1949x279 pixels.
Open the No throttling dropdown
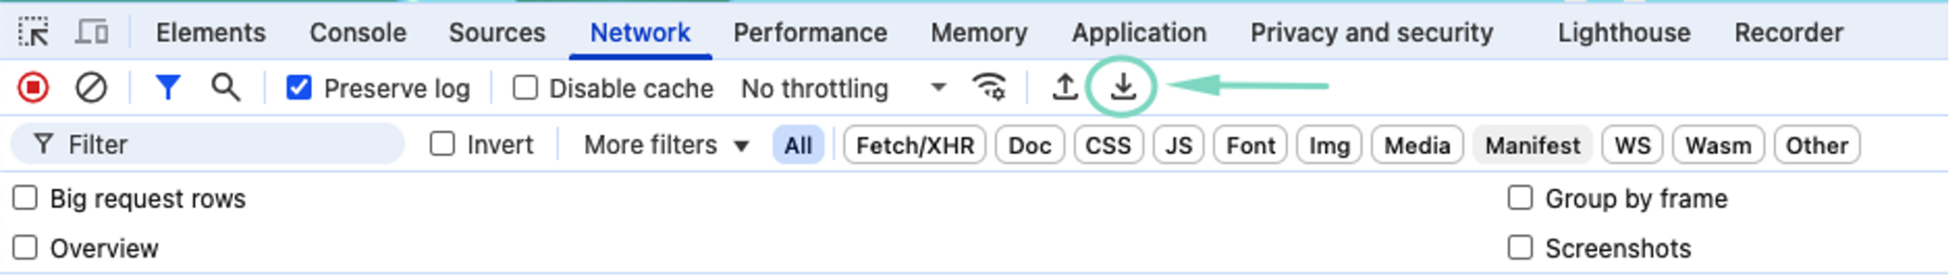(844, 88)
